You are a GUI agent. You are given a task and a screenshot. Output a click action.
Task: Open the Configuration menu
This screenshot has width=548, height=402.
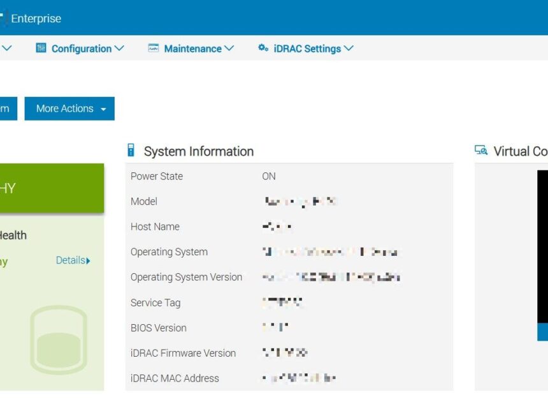pyautogui.click(x=80, y=48)
